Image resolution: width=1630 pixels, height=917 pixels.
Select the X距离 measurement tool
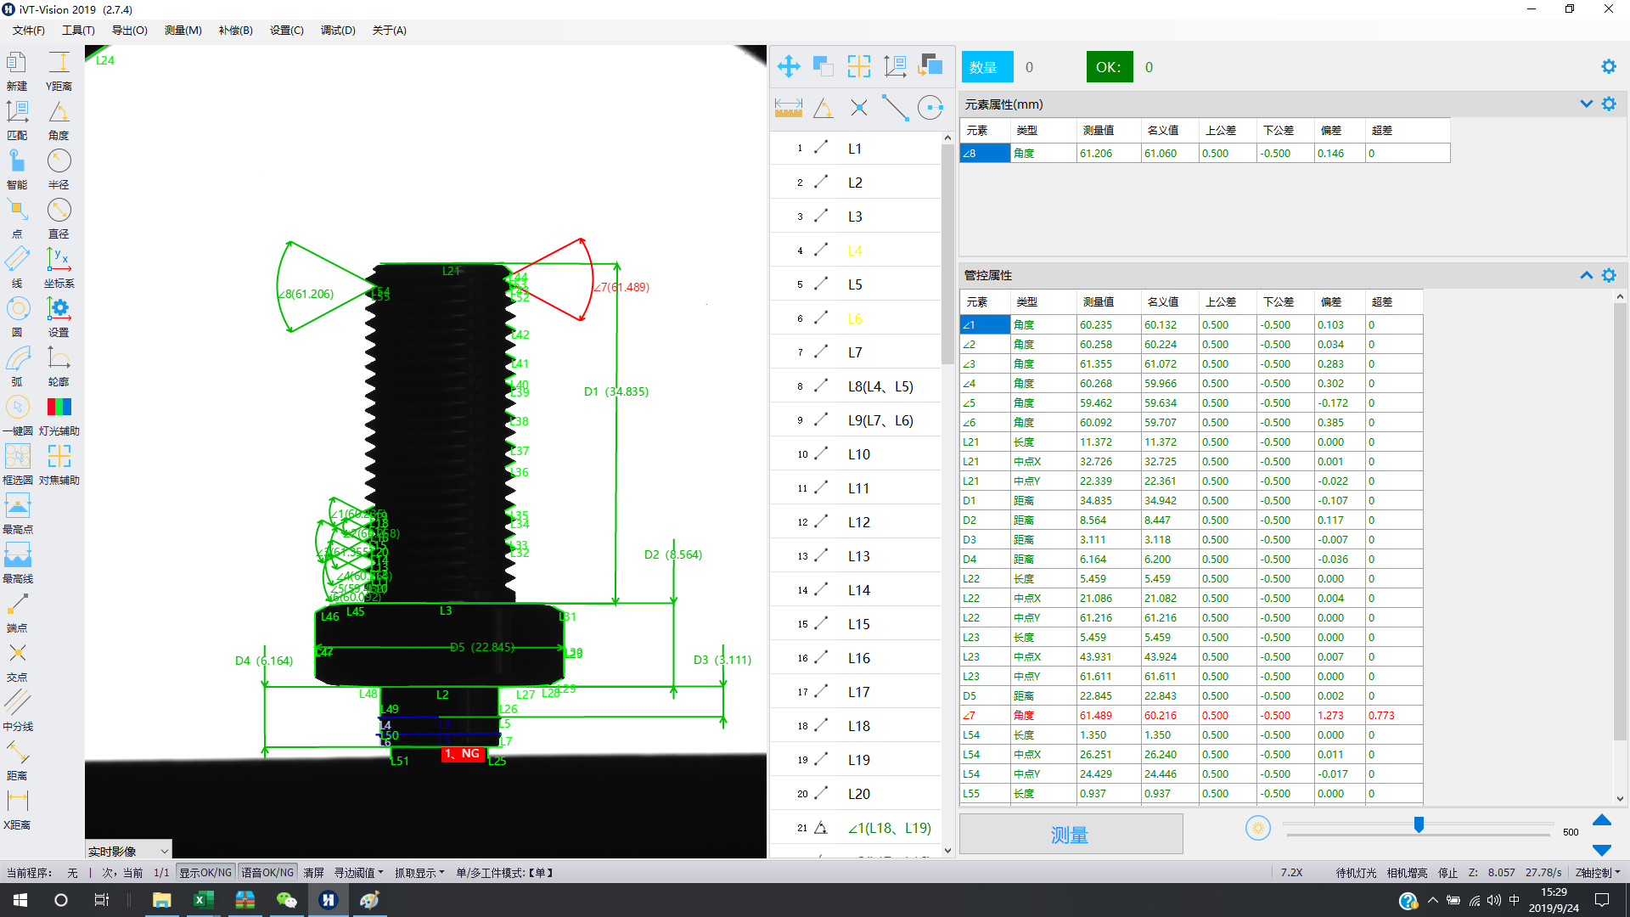point(17,802)
